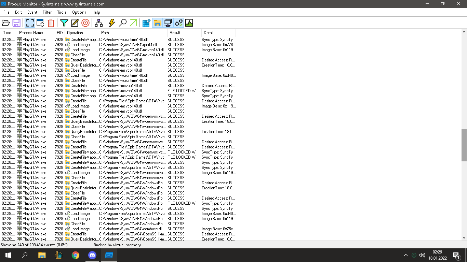Show the Process Tree icon
Image resolution: width=467 pixels, height=262 pixels.
(99, 23)
